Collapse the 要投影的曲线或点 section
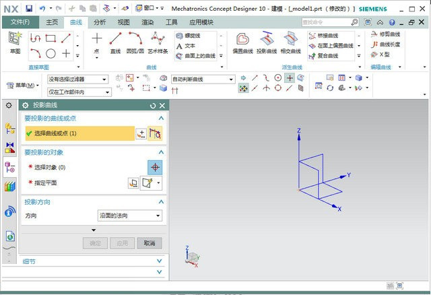431x295 pixels. [162, 119]
